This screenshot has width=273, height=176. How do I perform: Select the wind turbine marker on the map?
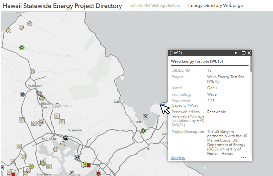[29, 24]
